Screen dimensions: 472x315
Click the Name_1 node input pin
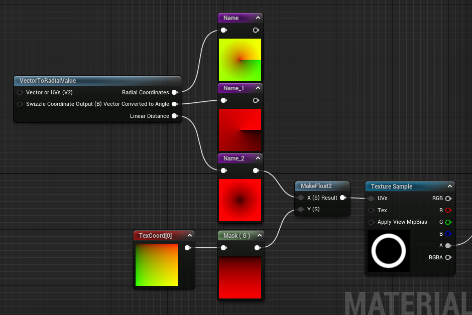(x=223, y=100)
